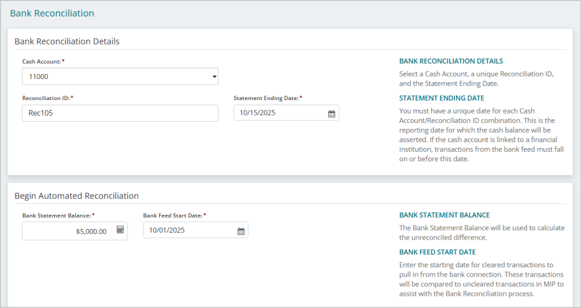Click the Reconciliation ID field containing Rec105
Viewport: 581px width, 308px height.
(120, 113)
